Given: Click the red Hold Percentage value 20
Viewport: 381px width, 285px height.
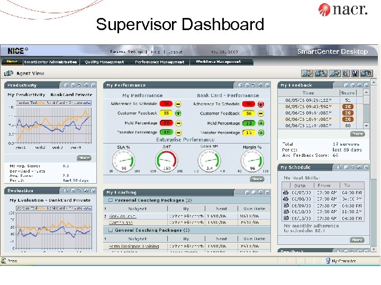Looking at the screenshot, I should (x=167, y=123).
